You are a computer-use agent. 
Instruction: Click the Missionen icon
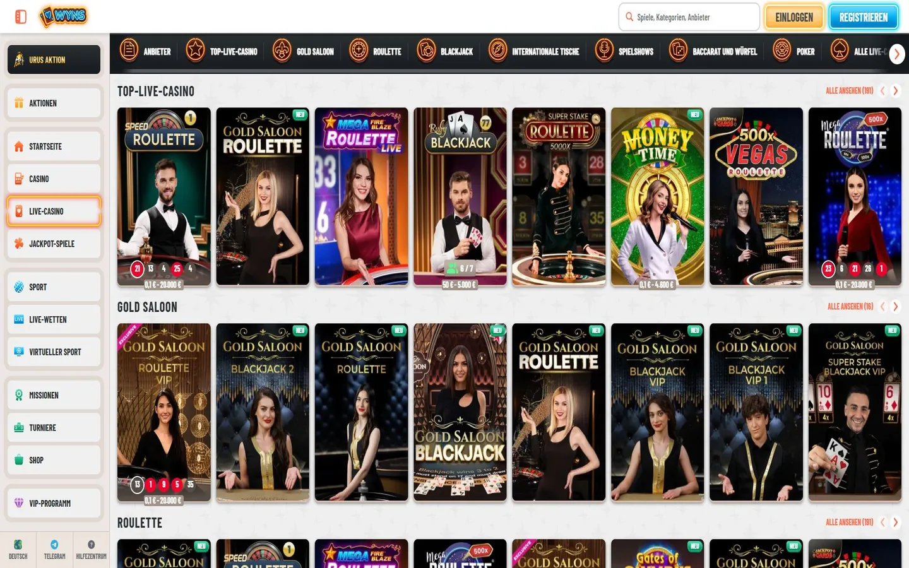click(19, 395)
